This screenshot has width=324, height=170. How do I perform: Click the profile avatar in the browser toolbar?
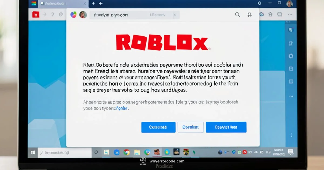83,15
